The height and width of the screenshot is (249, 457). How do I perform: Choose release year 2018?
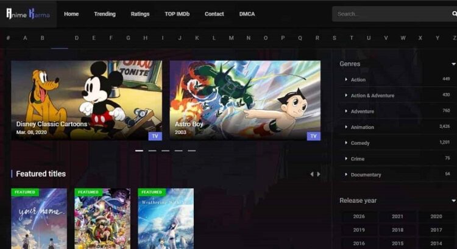pyautogui.click(x=397, y=230)
